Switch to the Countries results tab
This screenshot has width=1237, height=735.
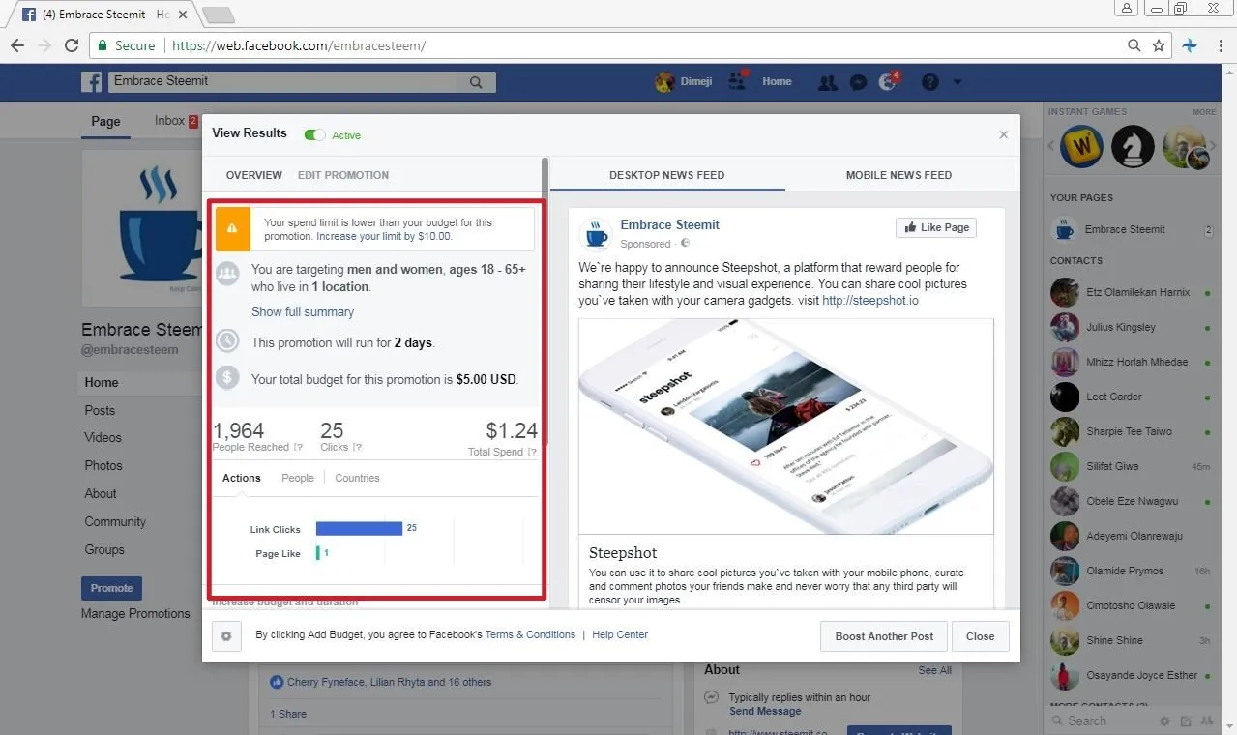357,478
